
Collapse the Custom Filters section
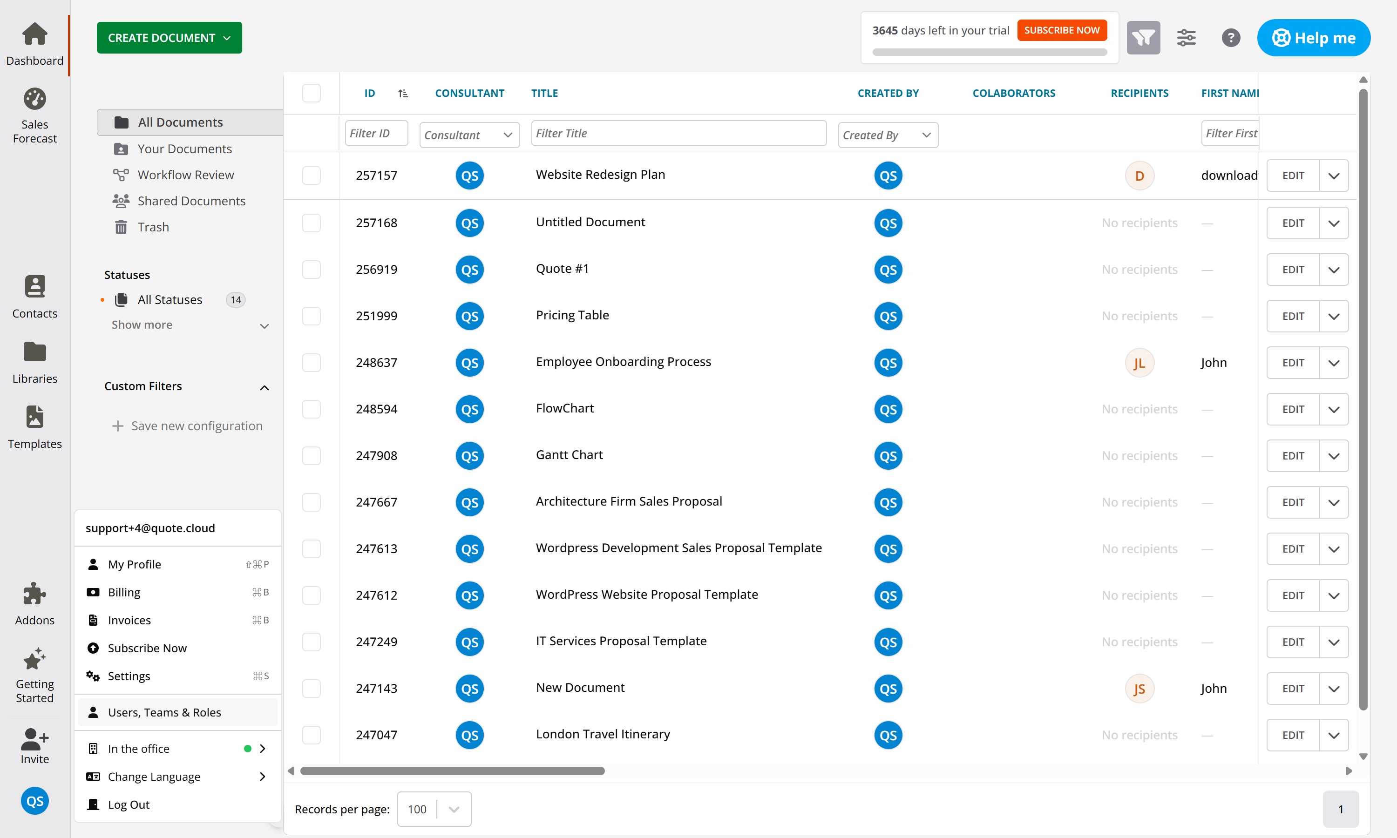(x=264, y=387)
